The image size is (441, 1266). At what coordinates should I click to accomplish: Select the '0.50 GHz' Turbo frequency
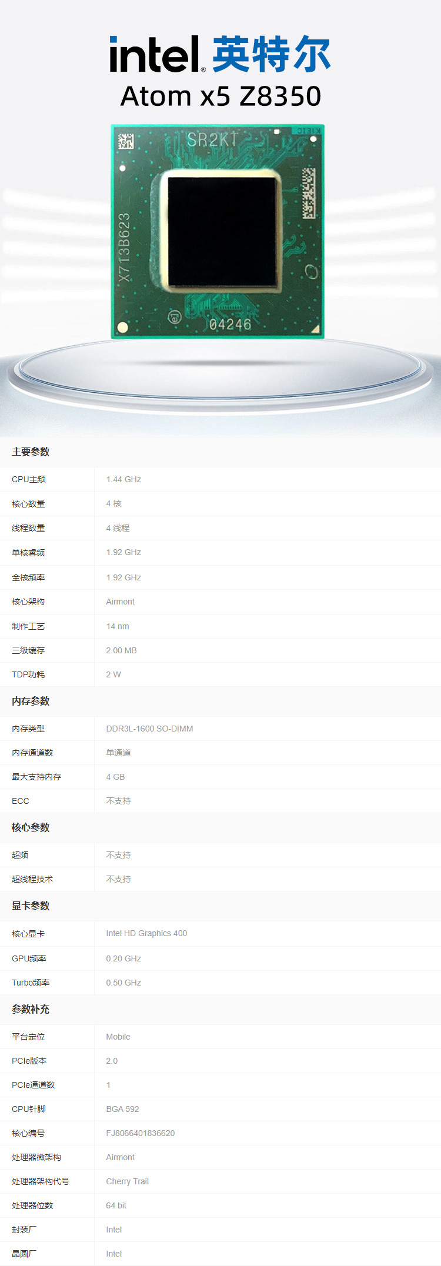[x=123, y=983]
